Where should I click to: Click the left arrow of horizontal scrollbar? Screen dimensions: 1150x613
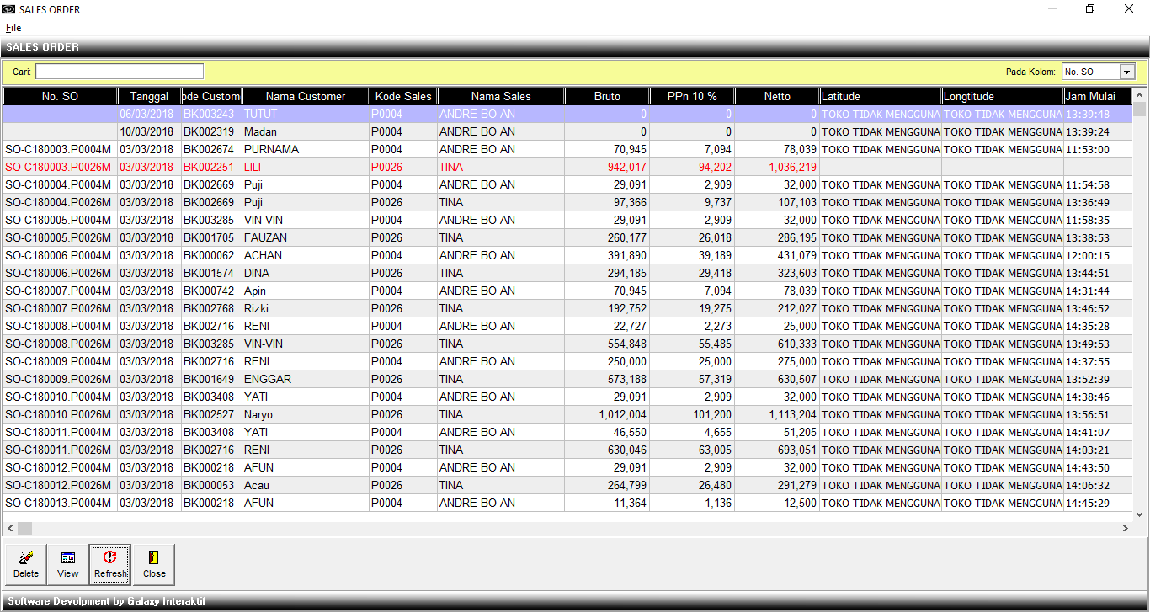pyautogui.click(x=10, y=528)
